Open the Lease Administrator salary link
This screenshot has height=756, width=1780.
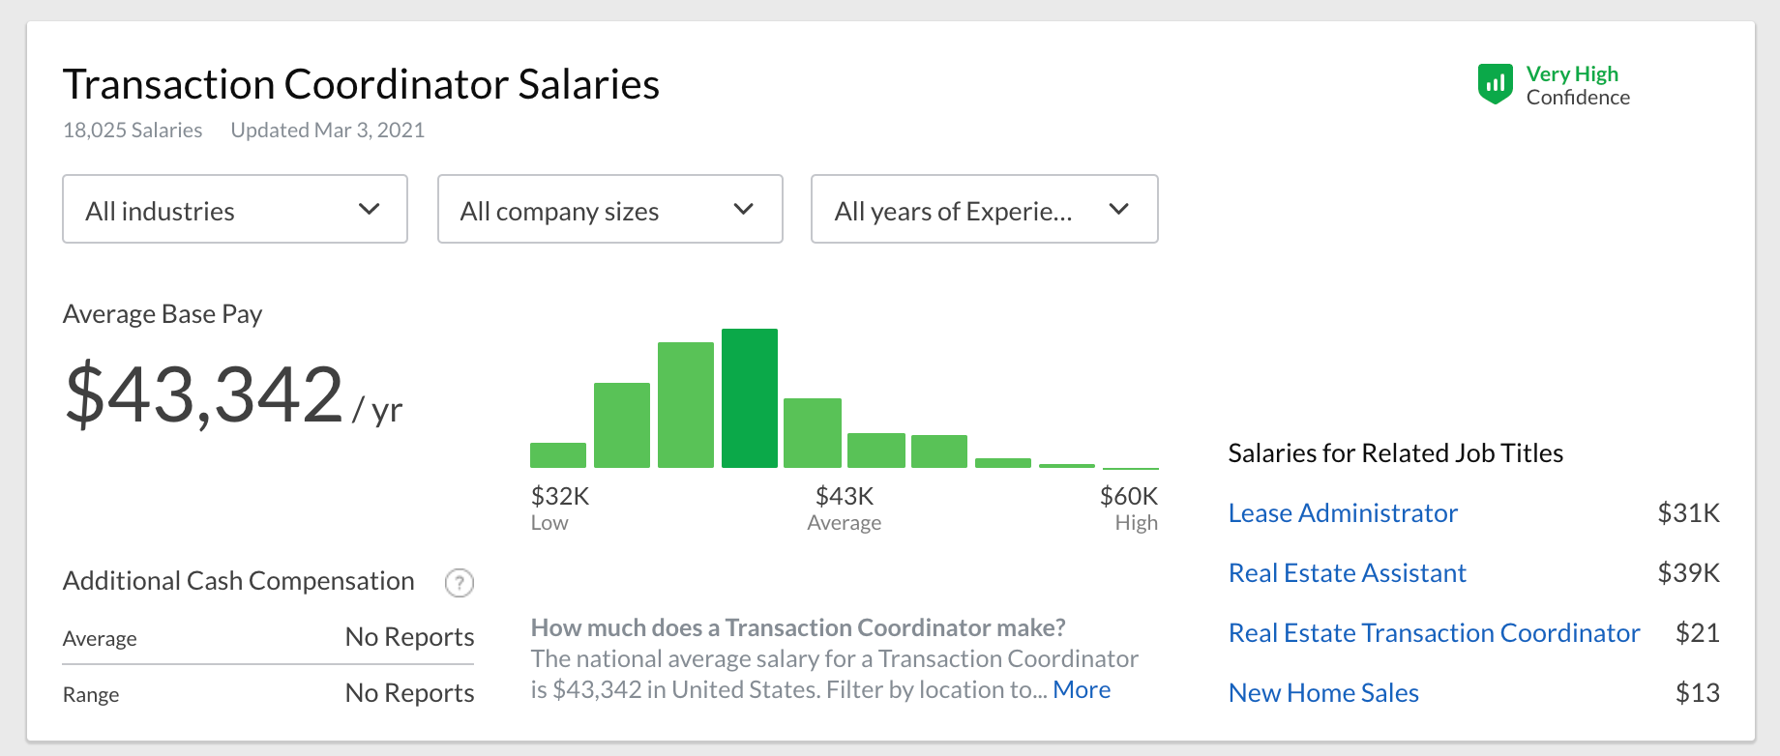click(1343, 513)
